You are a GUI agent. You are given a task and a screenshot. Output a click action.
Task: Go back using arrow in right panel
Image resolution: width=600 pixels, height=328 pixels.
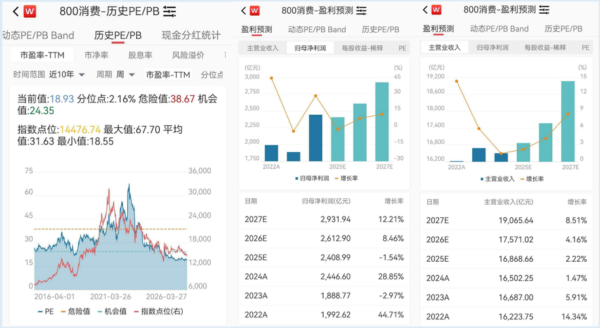pos(425,10)
